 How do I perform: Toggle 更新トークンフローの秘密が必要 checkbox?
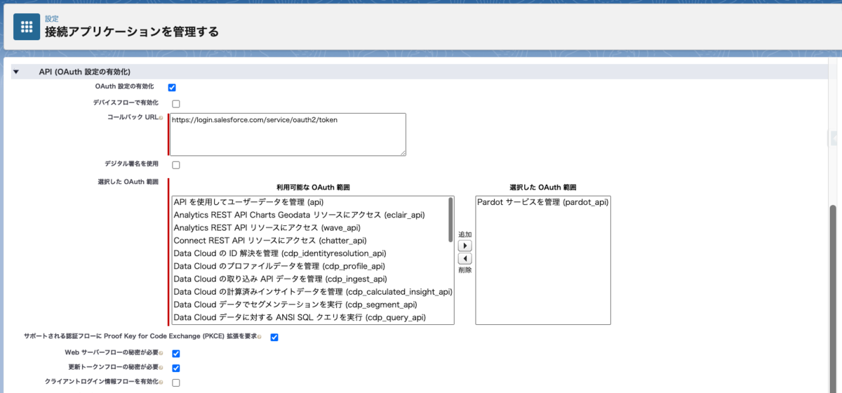[176, 368]
